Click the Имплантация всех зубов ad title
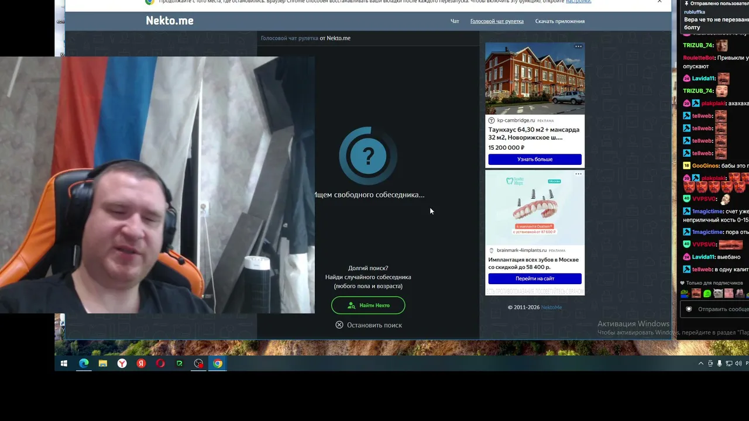The image size is (749, 421). pos(534,263)
